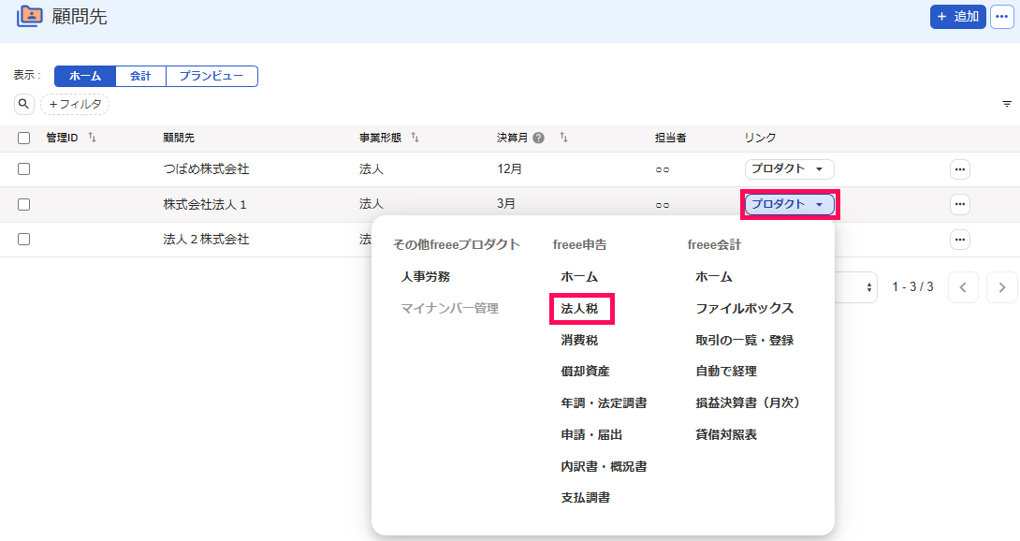Go to previous page arrow
The width and height of the screenshot is (1020, 541).
964,287
